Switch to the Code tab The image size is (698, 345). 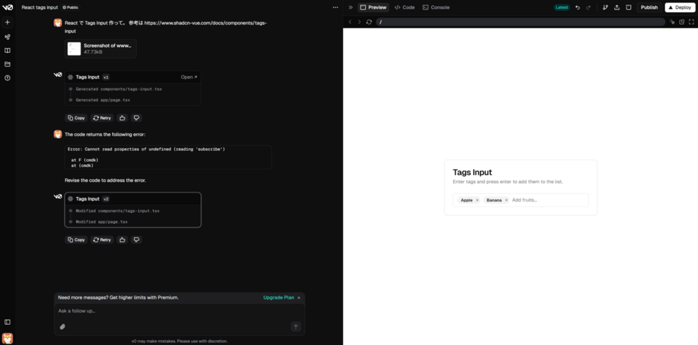pyautogui.click(x=405, y=8)
